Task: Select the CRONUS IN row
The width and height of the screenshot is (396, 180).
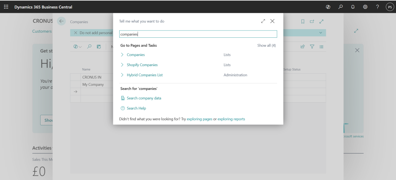Action: click(x=92, y=77)
